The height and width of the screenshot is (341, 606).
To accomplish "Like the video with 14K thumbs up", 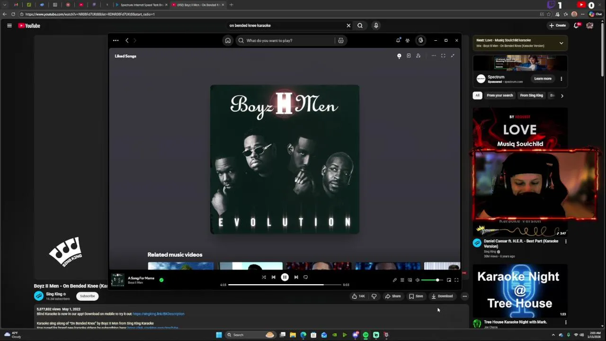I will coord(358,296).
